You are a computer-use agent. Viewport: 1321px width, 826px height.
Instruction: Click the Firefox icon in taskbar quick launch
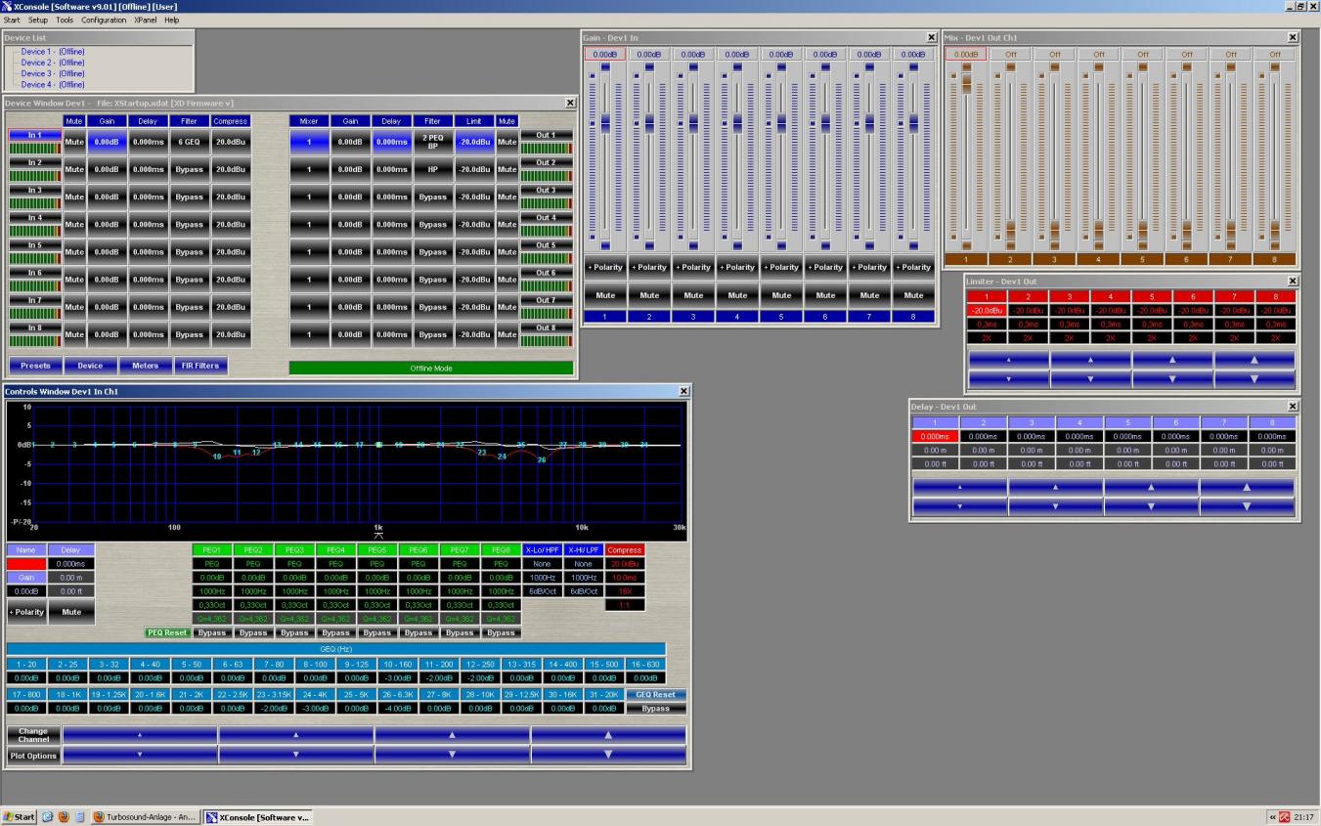[64, 817]
